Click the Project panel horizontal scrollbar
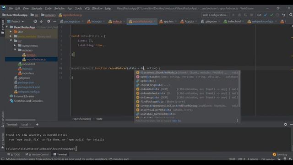 click(20, 120)
